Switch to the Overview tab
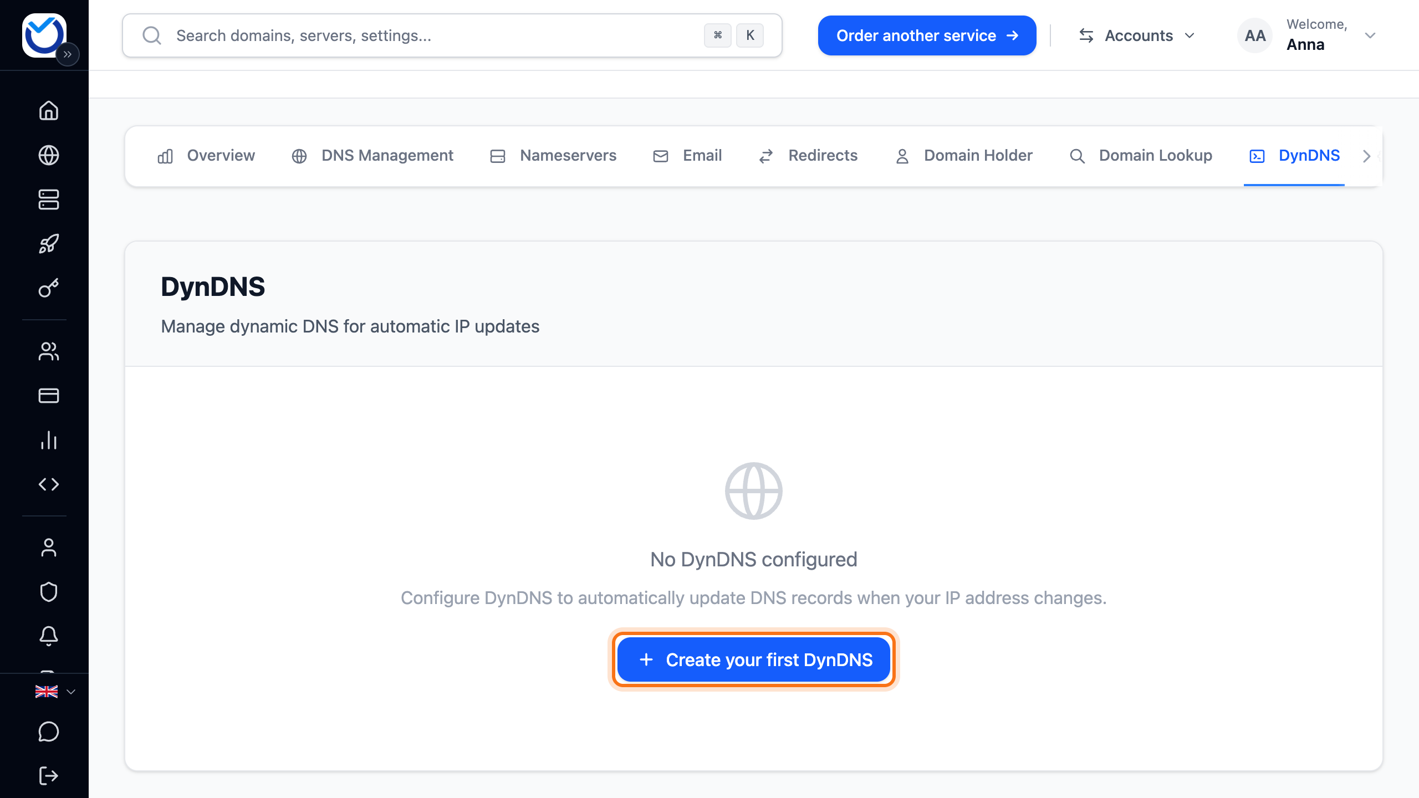The height and width of the screenshot is (798, 1419). tap(206, 156)
